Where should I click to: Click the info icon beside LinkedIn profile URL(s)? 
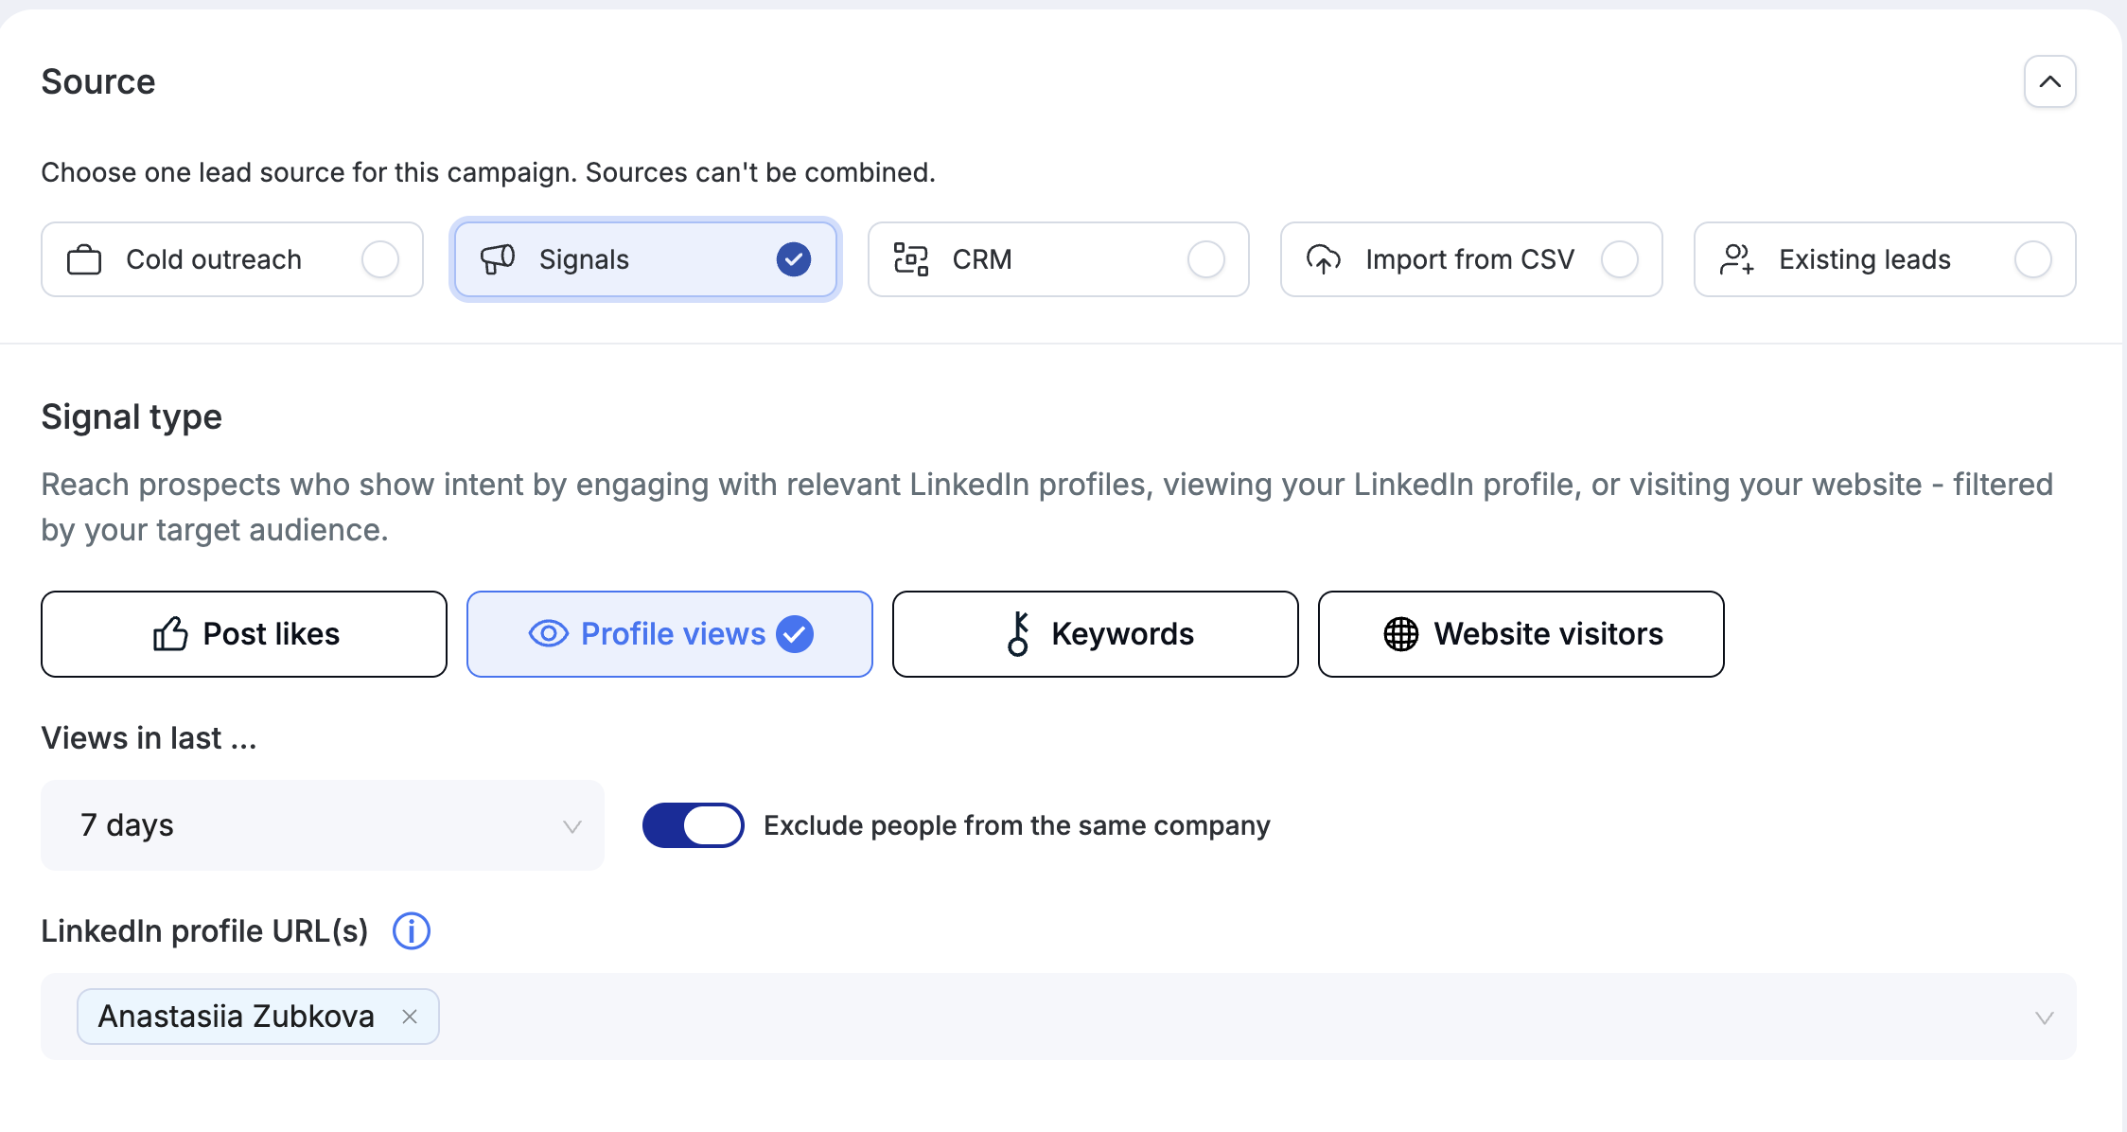point(412,931)
